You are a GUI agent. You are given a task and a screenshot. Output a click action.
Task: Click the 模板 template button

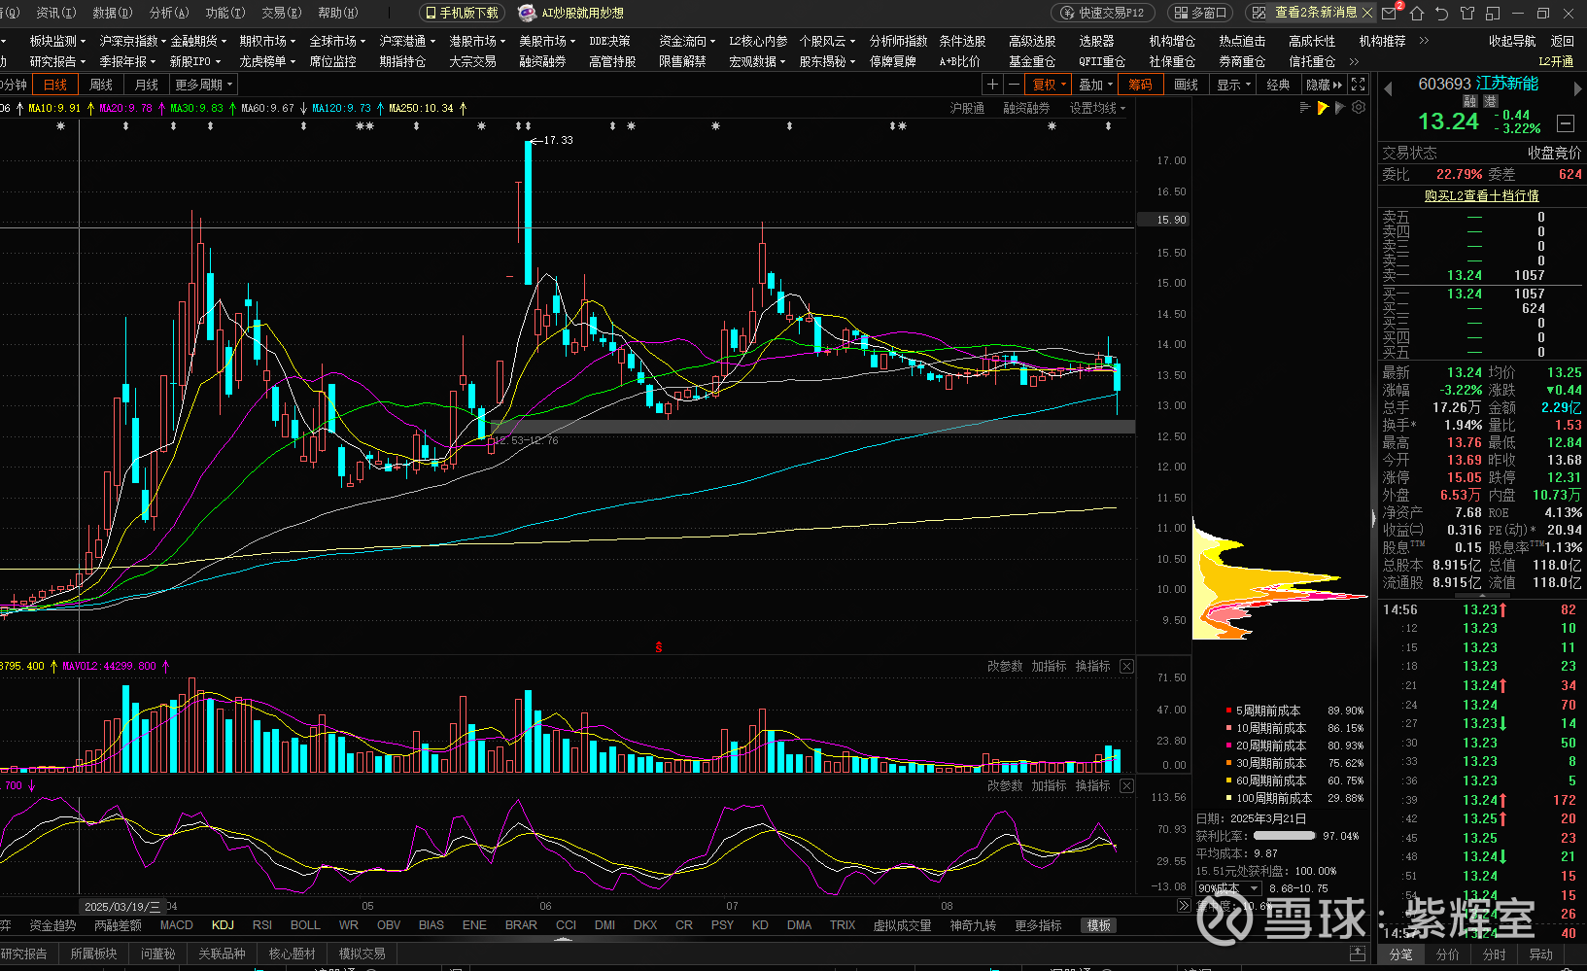tap(1099, 925)
